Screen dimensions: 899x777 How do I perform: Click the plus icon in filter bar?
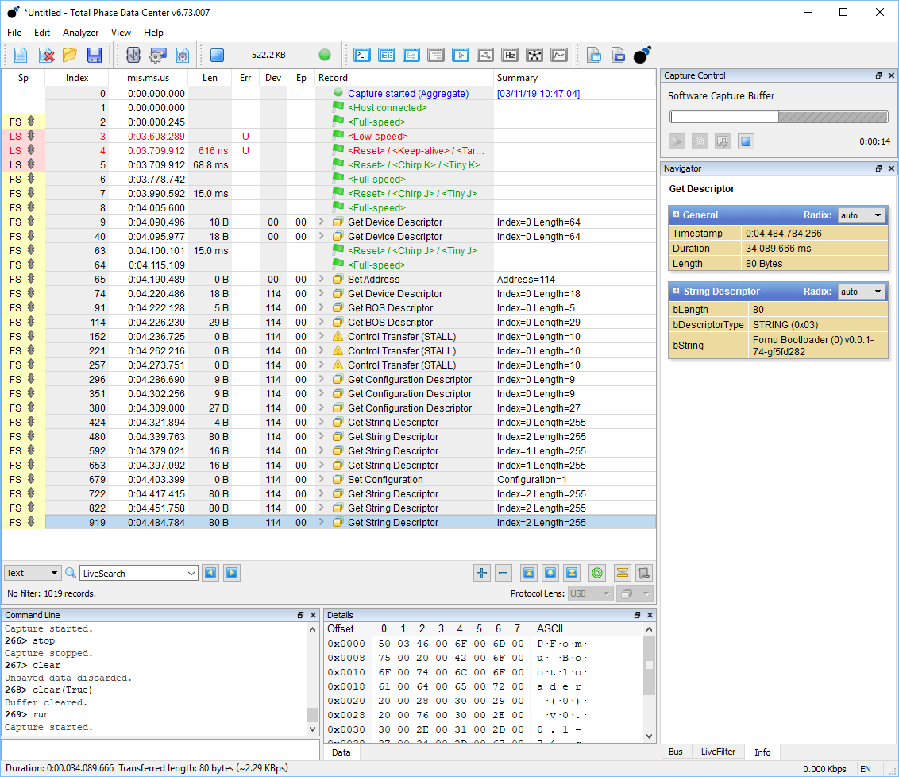coord(481,573)
